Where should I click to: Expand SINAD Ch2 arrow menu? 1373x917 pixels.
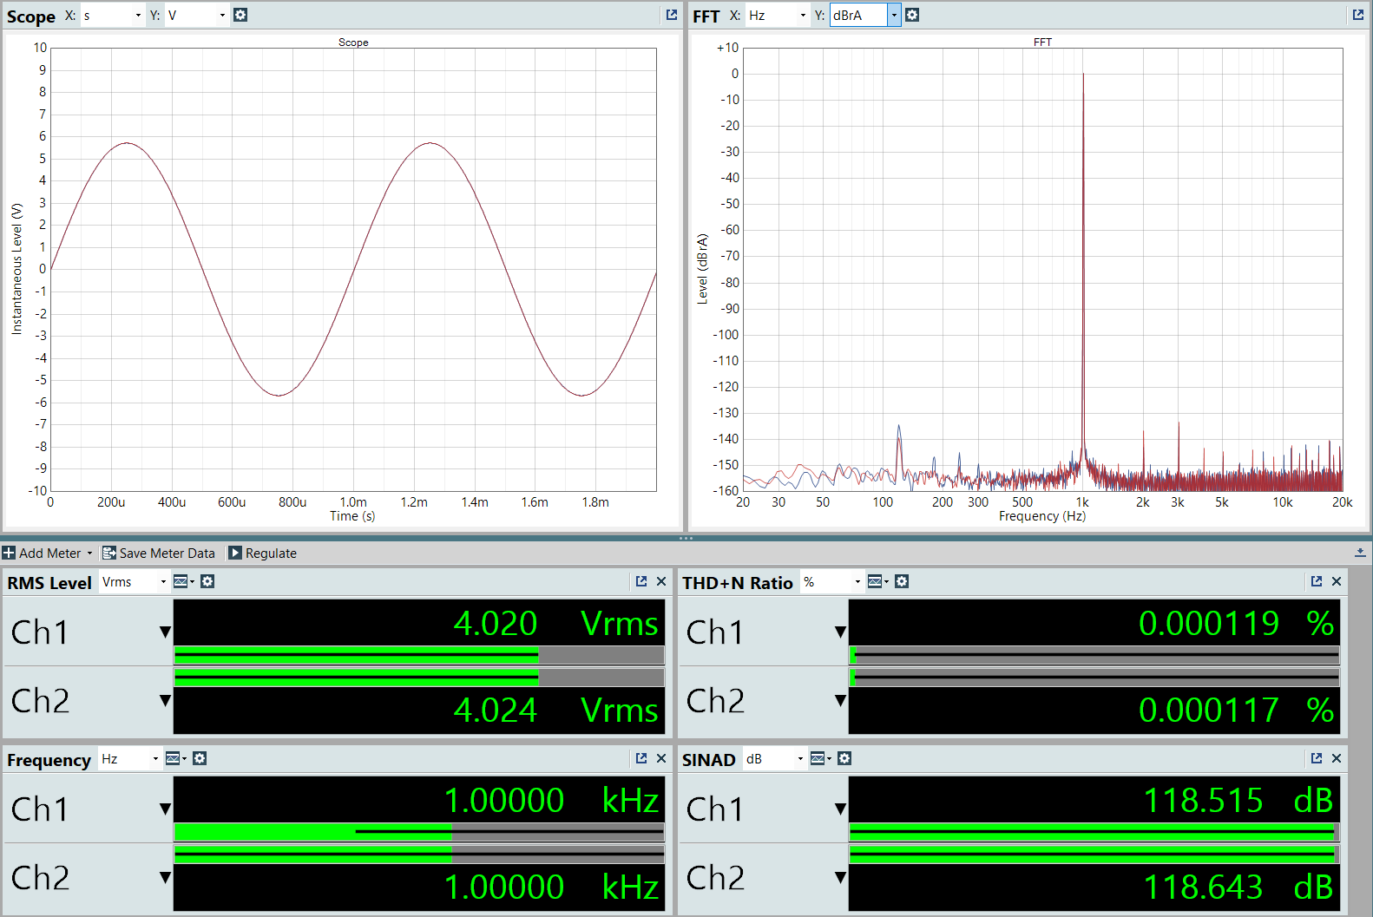tap(840, 877)
